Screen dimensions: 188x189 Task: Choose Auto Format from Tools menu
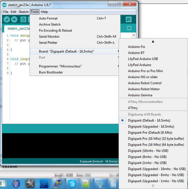[75, 18]
